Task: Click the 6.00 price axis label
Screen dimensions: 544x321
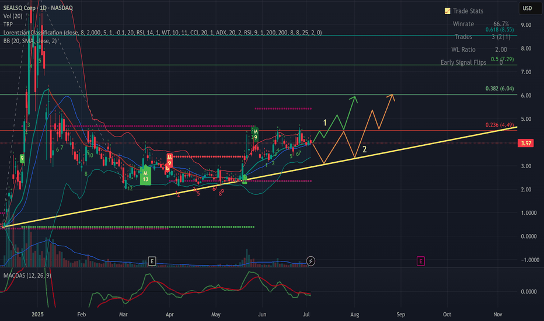Action: click(x=526, y=96)
